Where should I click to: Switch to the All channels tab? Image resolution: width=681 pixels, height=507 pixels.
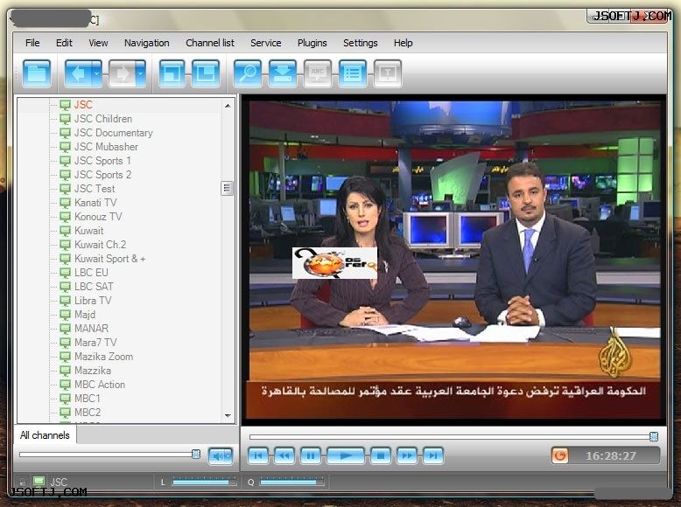click(45, 435)
